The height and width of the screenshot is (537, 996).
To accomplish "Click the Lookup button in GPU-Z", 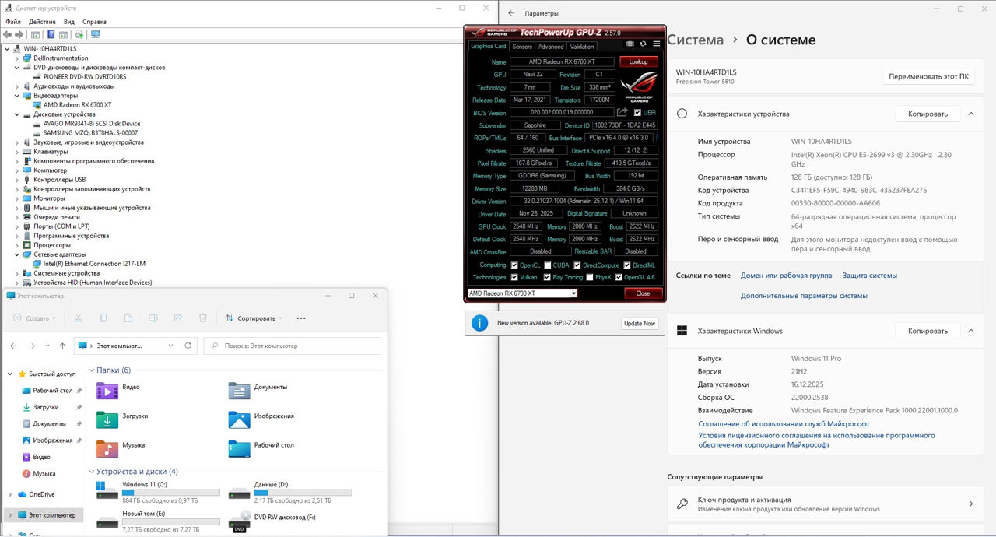I will (638, 61).
